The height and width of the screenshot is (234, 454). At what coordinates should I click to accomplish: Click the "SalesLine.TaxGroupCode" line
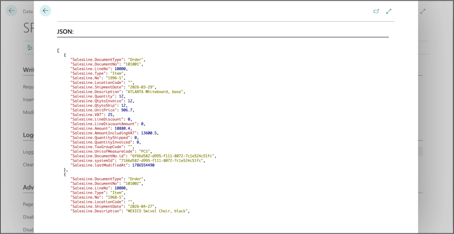[x=102, y=147]
